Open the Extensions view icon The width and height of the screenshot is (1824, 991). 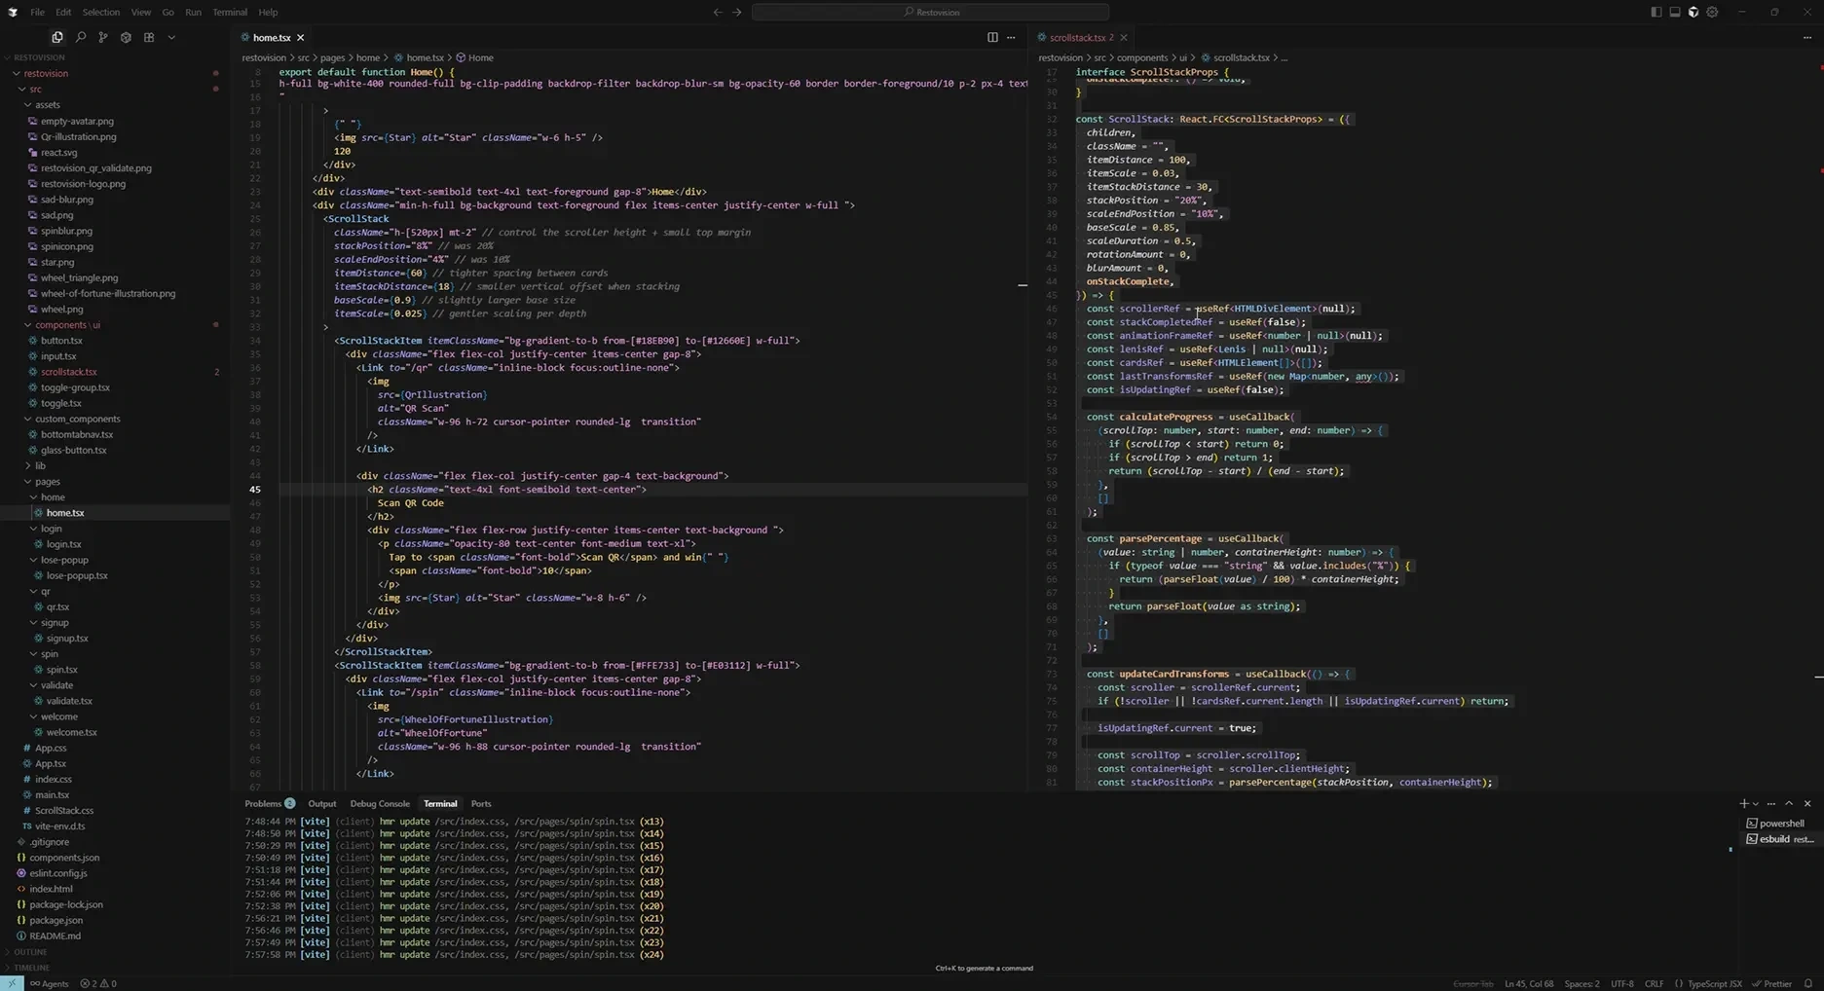point(149,37)
